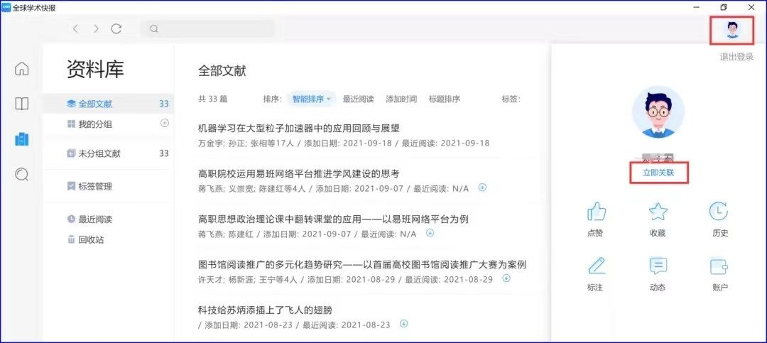This screenshot has height=343, width=767.
Task: Download the 高职院校运用易班网络平台 article
Action: [482, 187]
